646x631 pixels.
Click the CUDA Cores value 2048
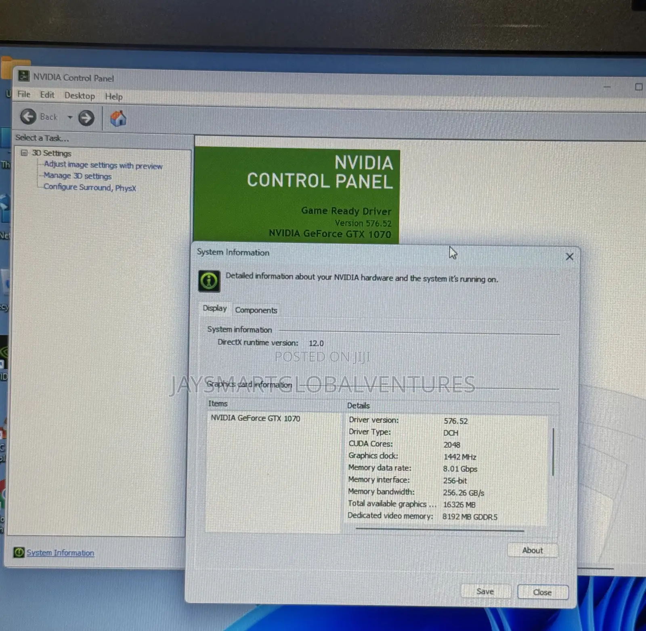tap(452, 445)
